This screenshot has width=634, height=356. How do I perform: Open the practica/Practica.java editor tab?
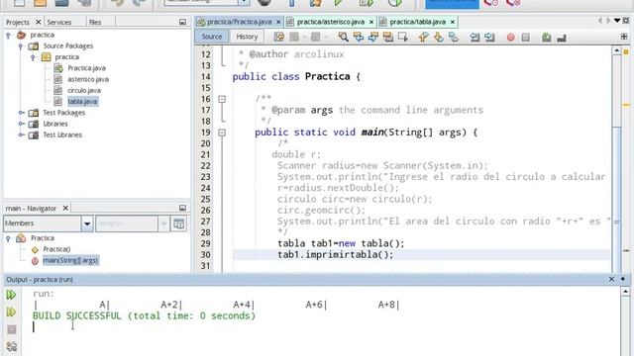(x=239, y=22)
